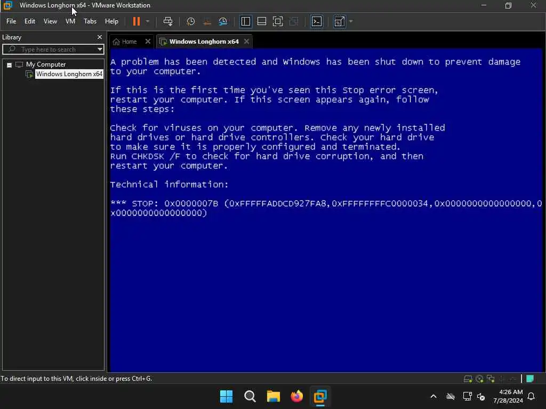The width and height of the screenshot is (546, 409).
Task: Collapse the My Computer tree node
Action: point(10,64)
